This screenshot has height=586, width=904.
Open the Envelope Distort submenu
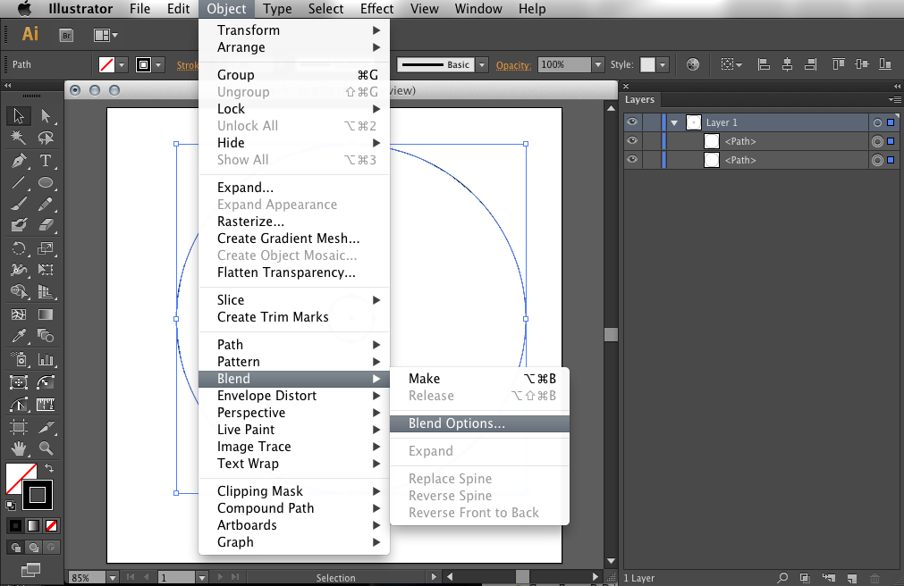click(x=294, y=396)
